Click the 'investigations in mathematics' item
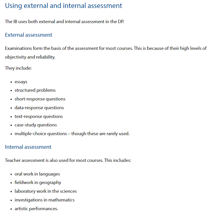The height and width of the screenshot is (212, 212). (44, 200)
